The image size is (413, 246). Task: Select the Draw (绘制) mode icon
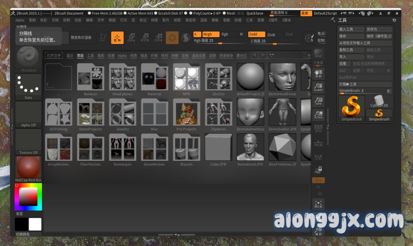(x=117, y=38)
